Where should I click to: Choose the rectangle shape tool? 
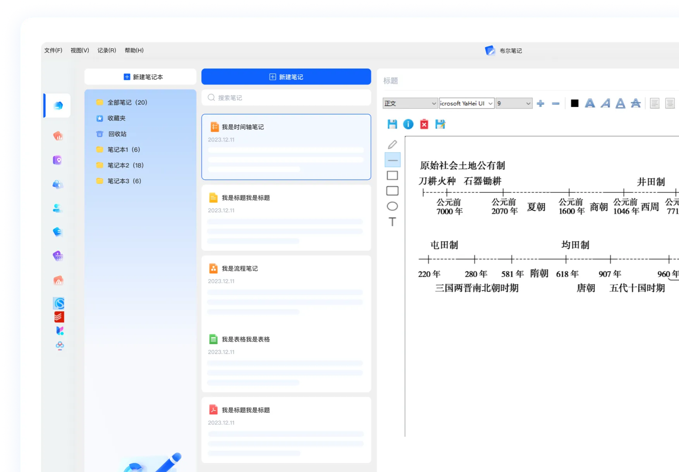point(392,175)
